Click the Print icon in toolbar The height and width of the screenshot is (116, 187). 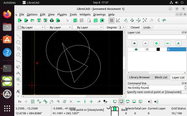[x=52, y=20]
